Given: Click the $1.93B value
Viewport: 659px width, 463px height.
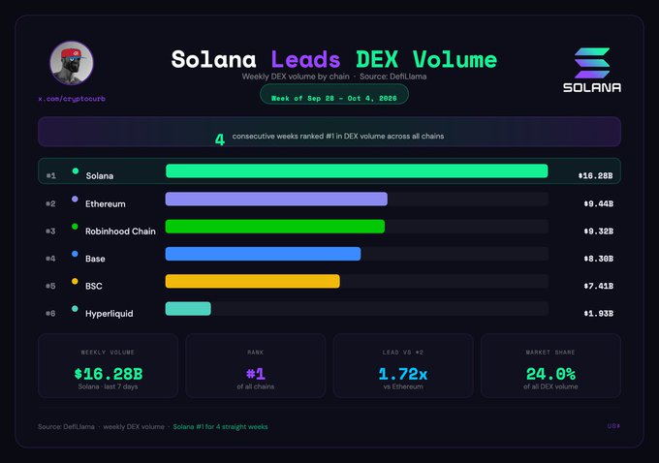Looking at the screenshot, I should click(599, 314).
